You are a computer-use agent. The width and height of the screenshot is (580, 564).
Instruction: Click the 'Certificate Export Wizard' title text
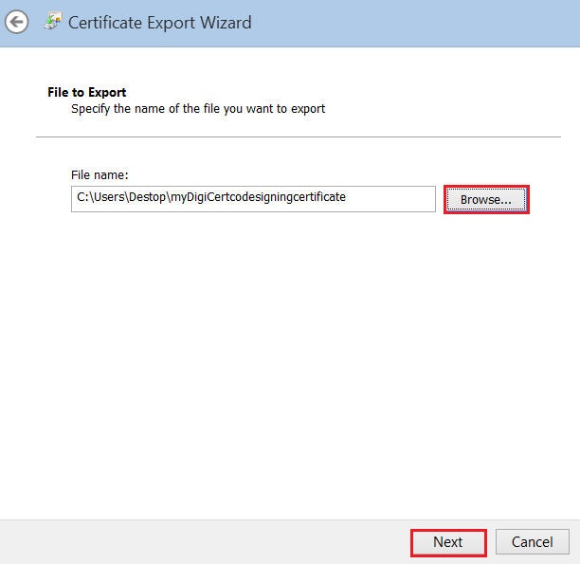tap(159, 22)
